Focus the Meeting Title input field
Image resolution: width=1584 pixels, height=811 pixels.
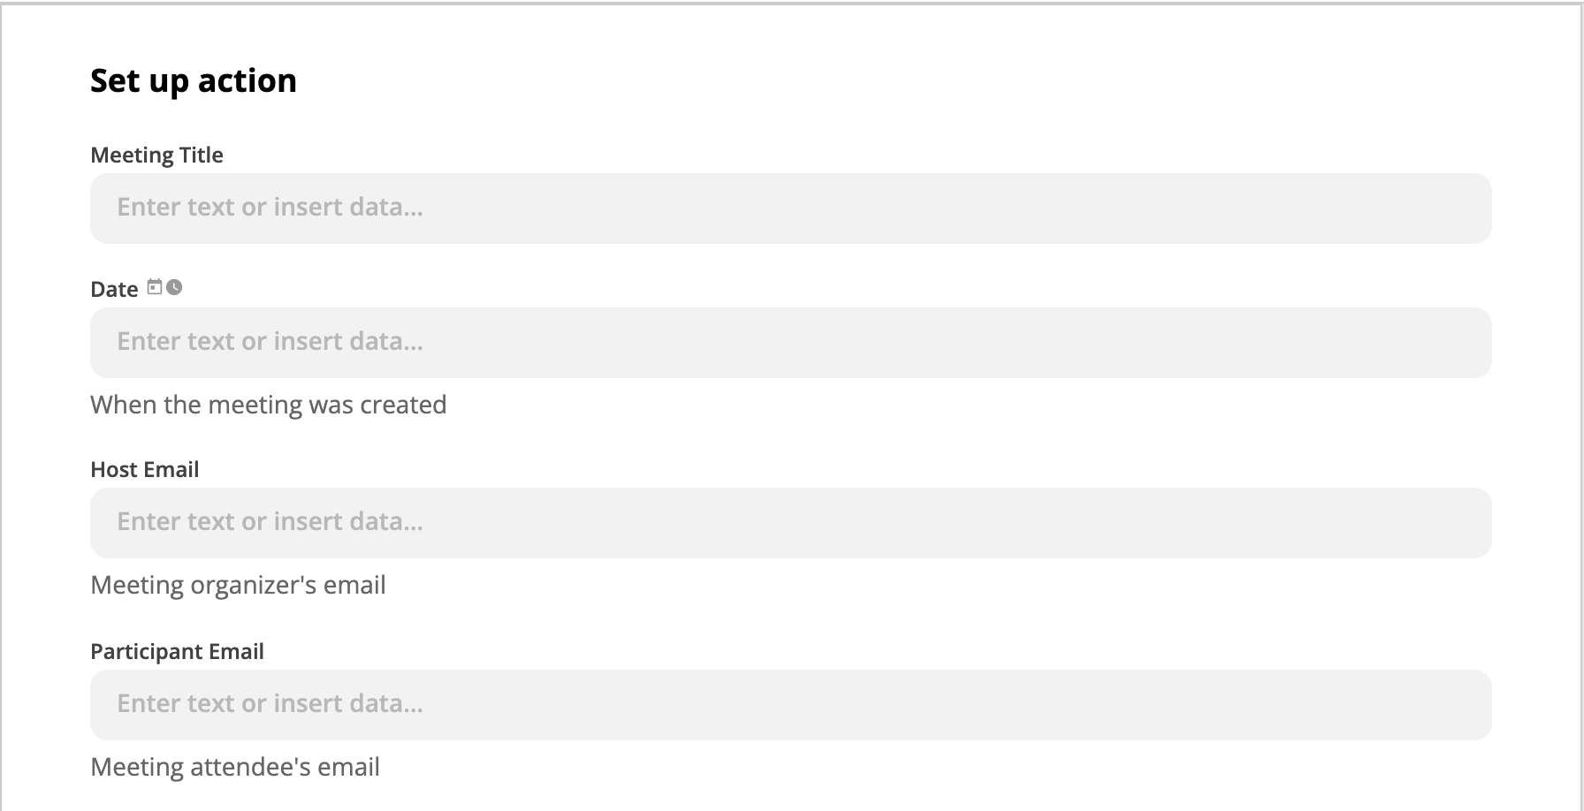point(791,208)
